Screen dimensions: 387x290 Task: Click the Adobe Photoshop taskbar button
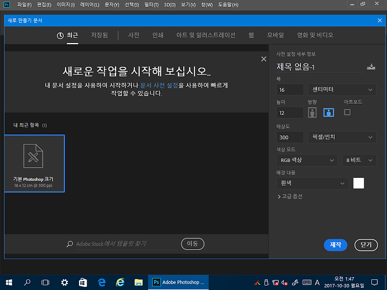pos(178,282)
